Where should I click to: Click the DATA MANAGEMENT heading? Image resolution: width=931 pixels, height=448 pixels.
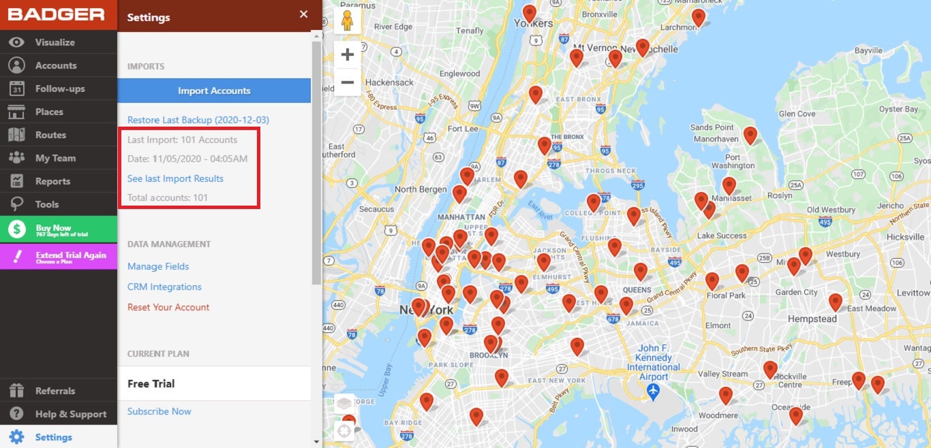point(169,244)
